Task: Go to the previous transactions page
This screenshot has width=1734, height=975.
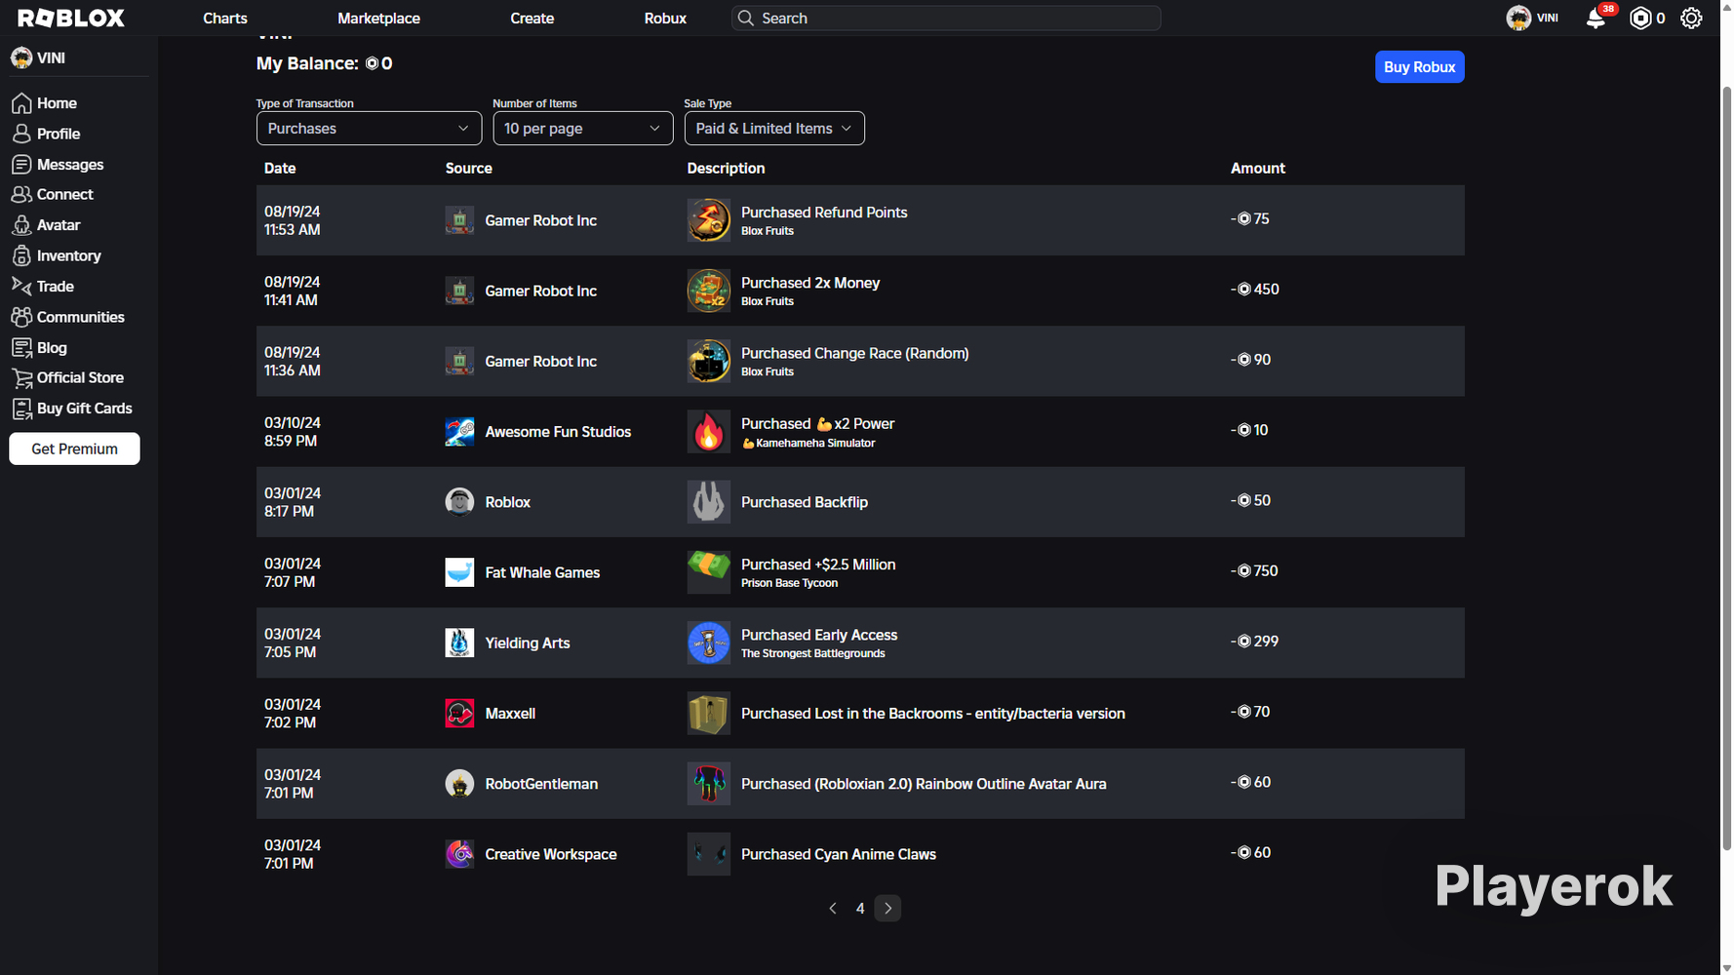Action: (x=833, y=909)
